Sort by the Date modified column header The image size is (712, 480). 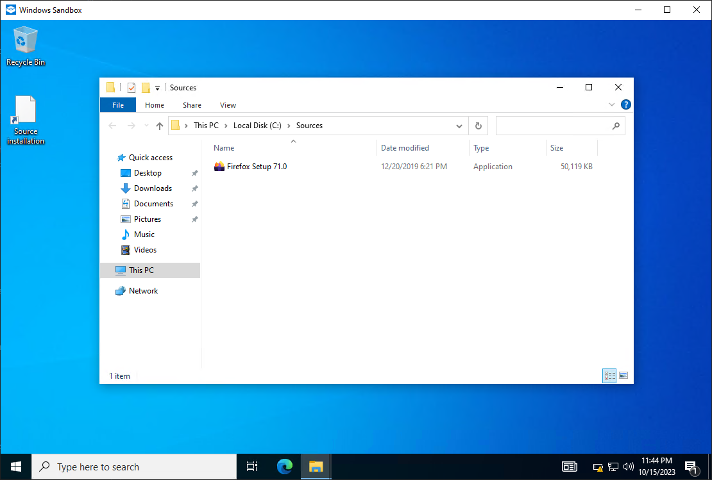click(x=423, y=148)
